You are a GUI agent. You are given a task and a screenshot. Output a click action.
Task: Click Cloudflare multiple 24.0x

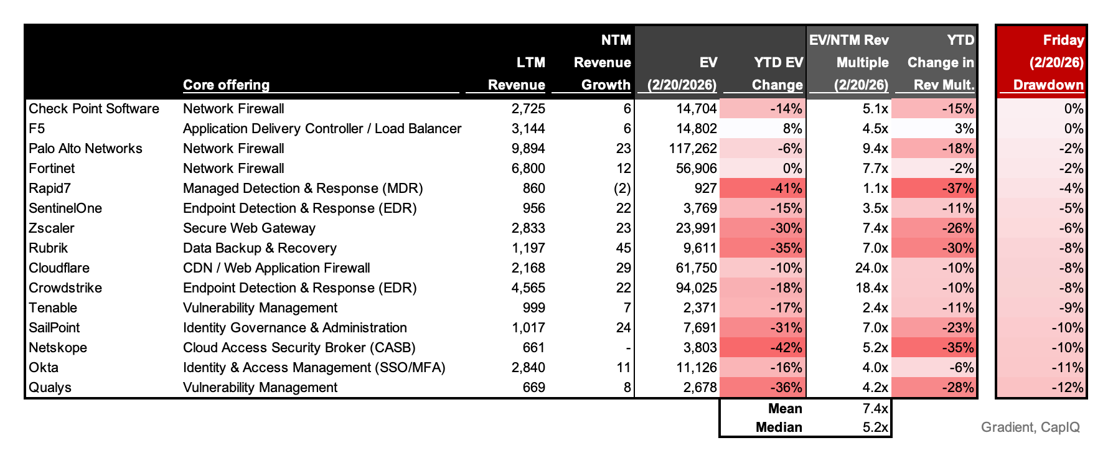coord(870,268)
